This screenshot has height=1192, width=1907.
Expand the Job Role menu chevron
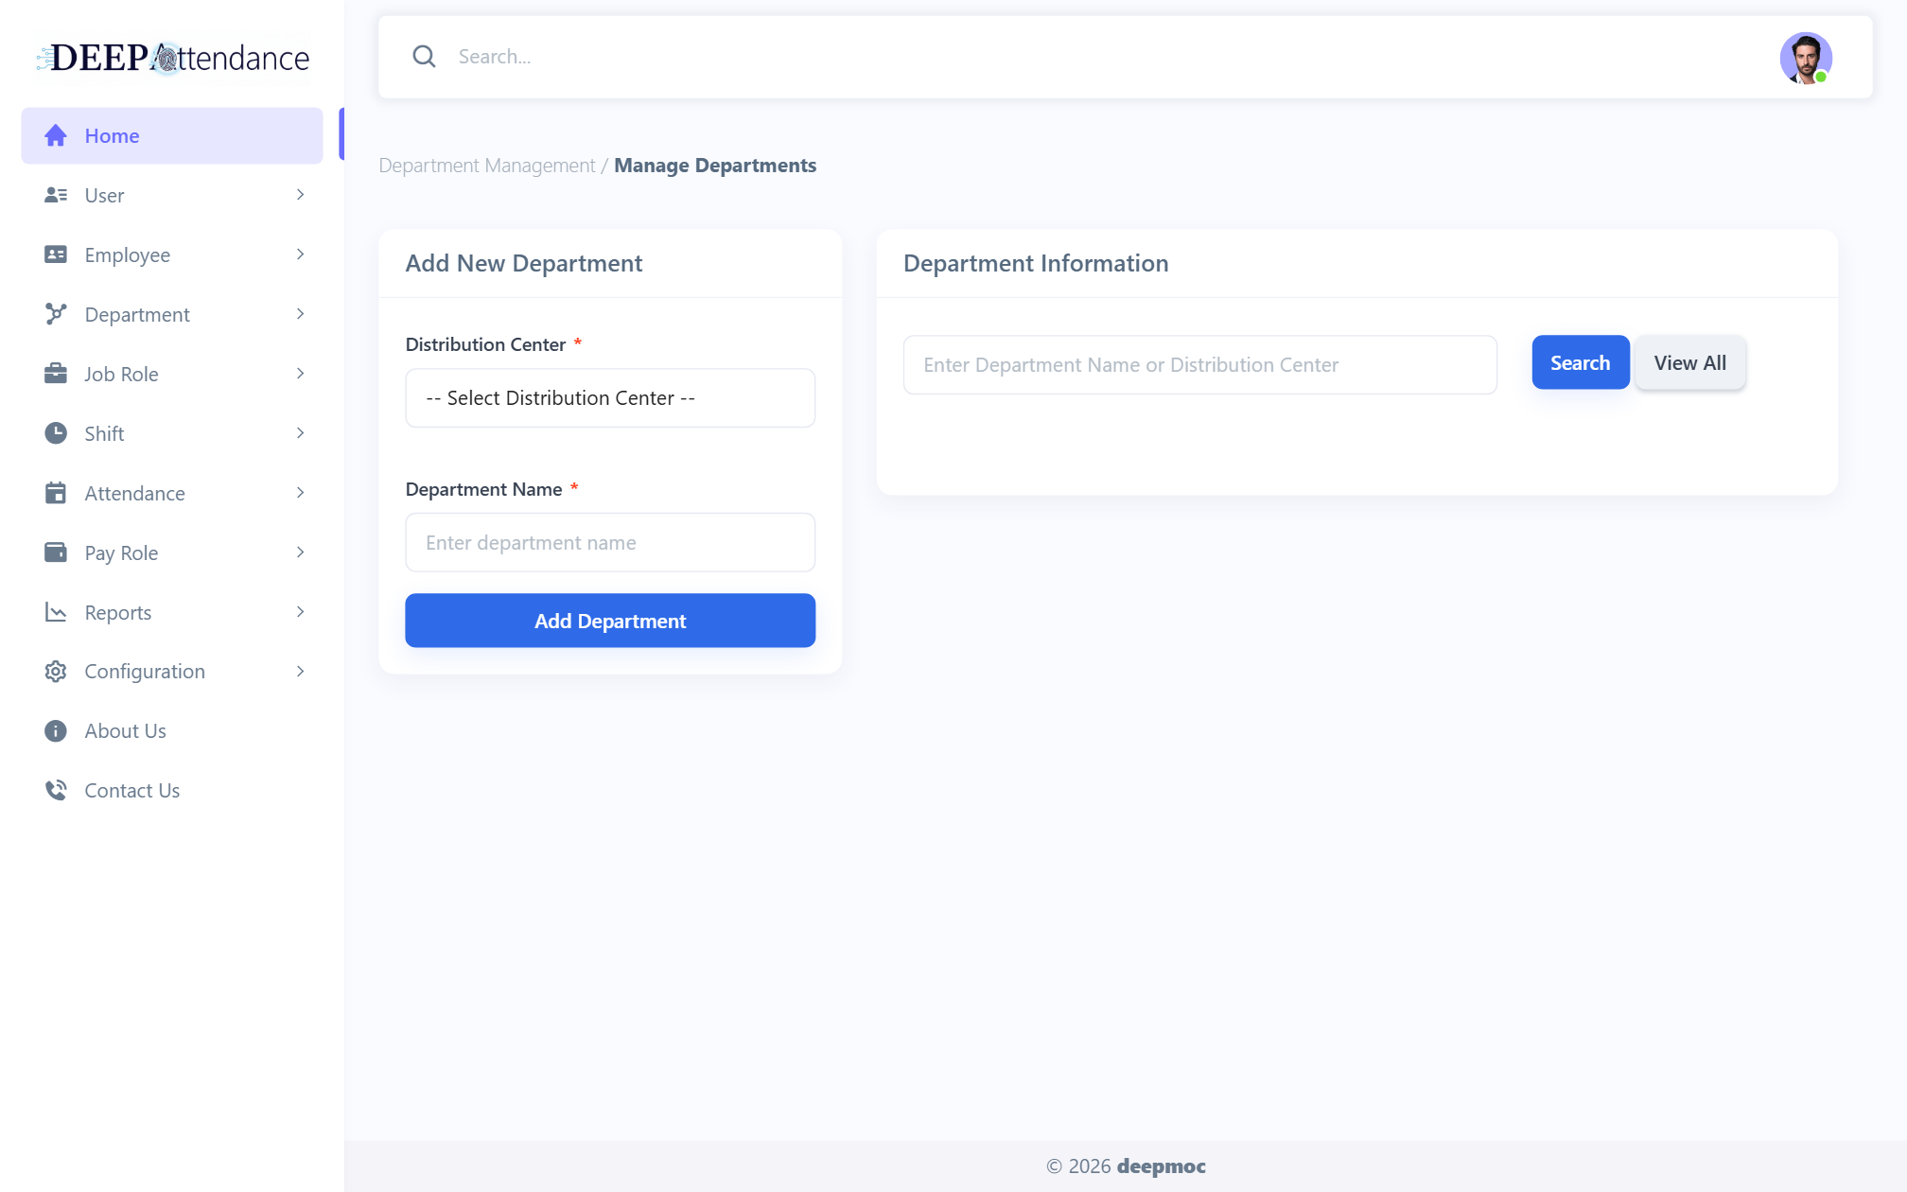click(301, 374)
